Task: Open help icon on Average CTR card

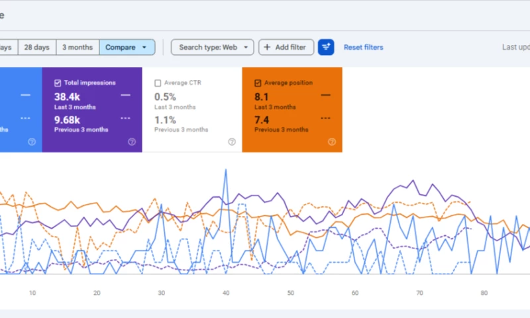Action: click(x=232, y=142)
